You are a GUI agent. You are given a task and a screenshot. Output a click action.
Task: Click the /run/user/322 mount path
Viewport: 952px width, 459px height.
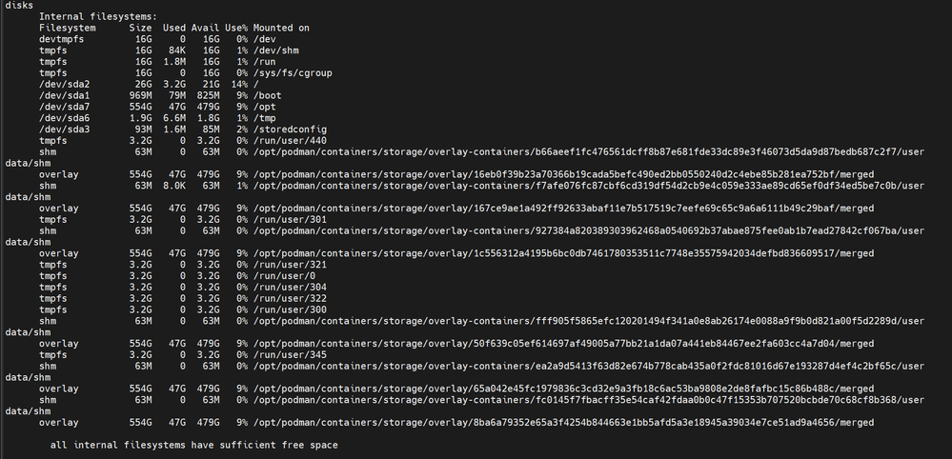pyautogui.click(x=290, y=298)
